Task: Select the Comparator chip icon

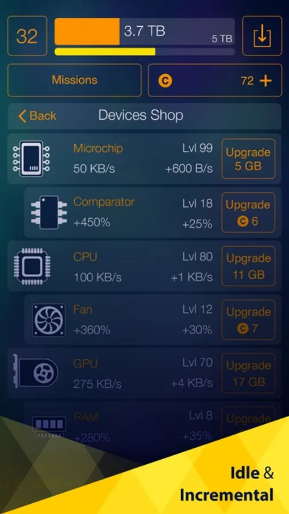Action: tap(49, 212)
